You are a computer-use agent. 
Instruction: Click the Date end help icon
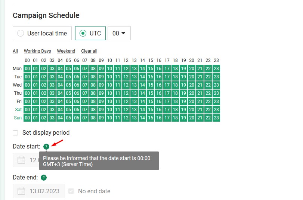pos(44,178)
